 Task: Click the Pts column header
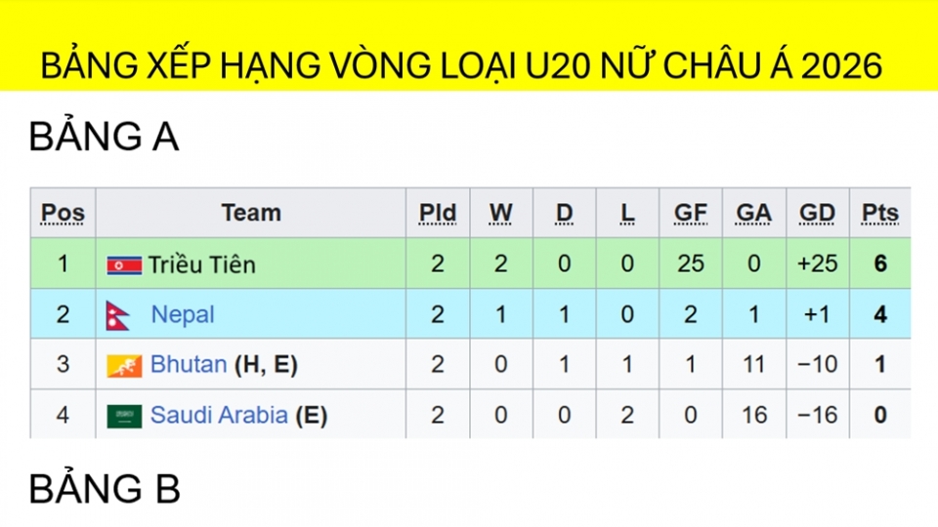point(879,213)
